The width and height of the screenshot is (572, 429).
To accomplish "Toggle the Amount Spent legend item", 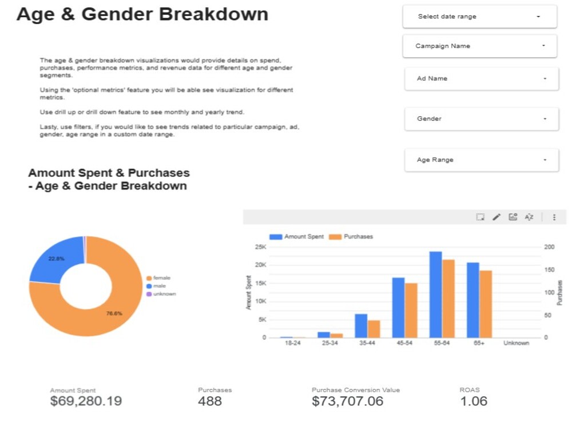I will (296, 237).
